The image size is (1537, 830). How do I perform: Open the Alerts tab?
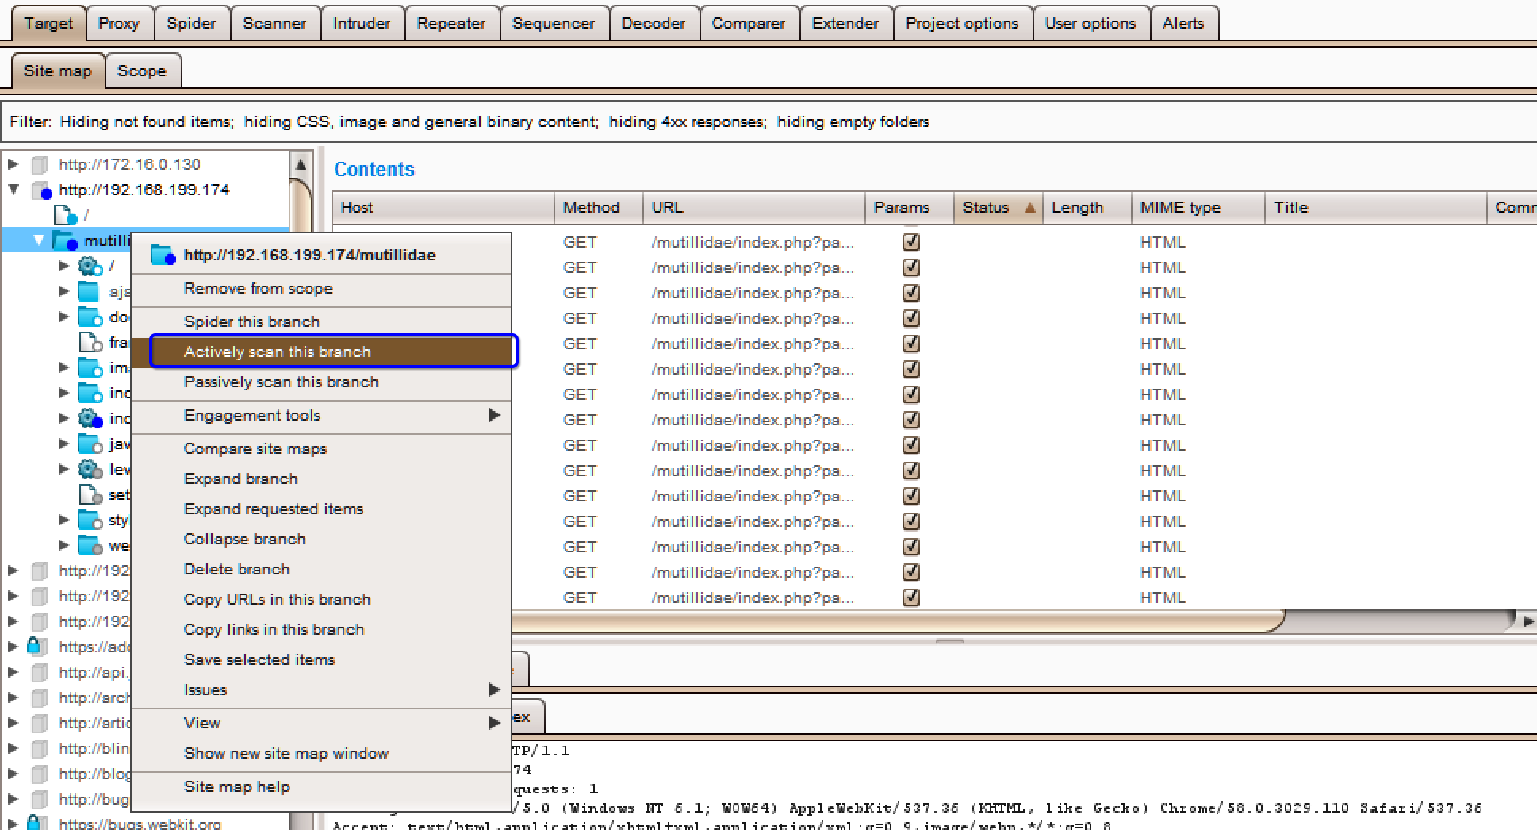(x=1183, y=24)
